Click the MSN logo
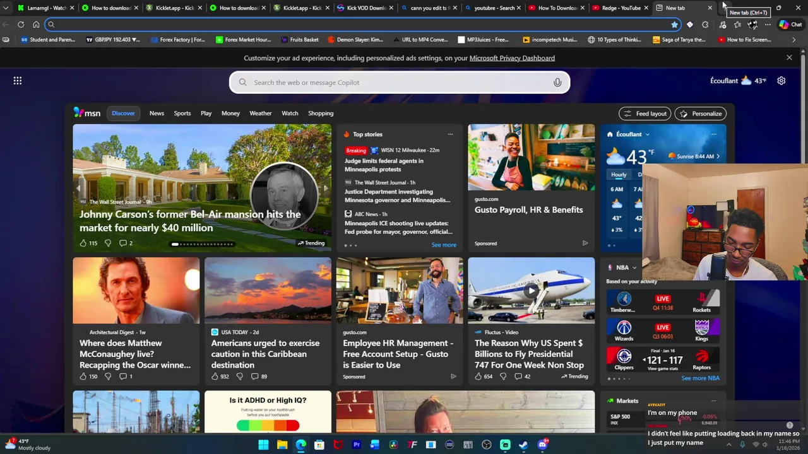This screenshot has width=808, height=454. pos(87,113)
